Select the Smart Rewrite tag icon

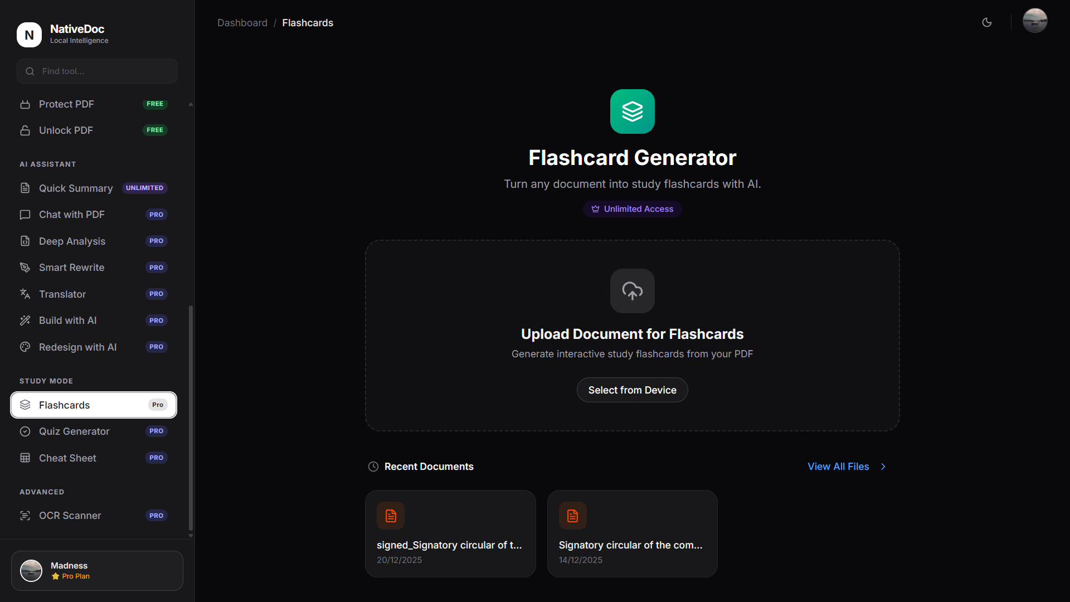[25, 267]
